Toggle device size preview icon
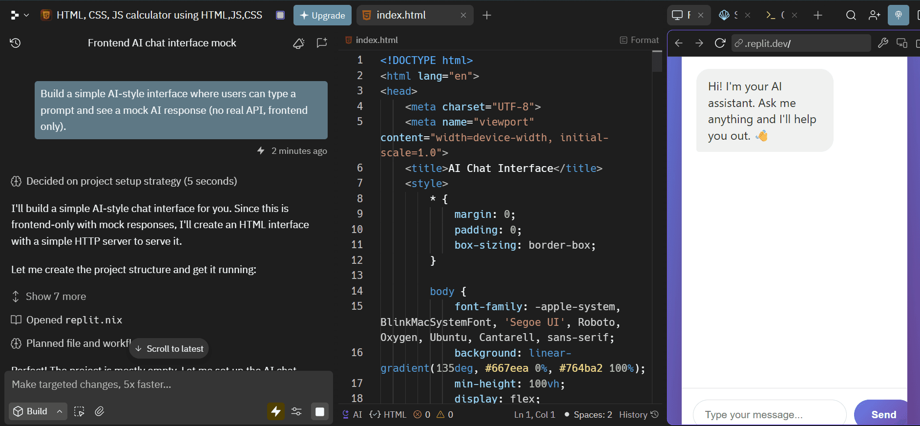Image resolution: width=920 pixels, height=426 pixels. [x=902, y=43]
